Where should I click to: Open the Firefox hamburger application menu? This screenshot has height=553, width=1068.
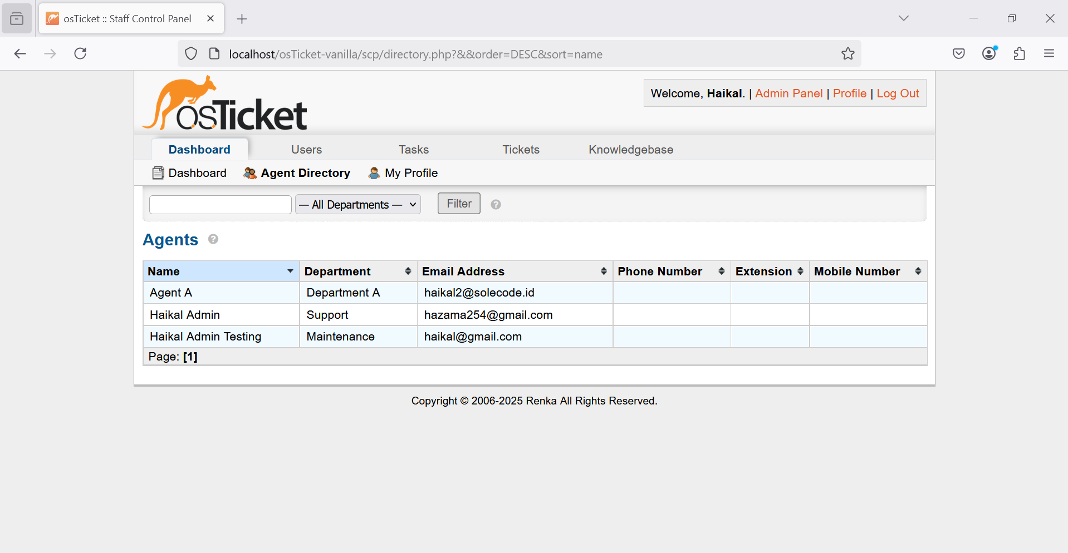(x=1049, y=54)
